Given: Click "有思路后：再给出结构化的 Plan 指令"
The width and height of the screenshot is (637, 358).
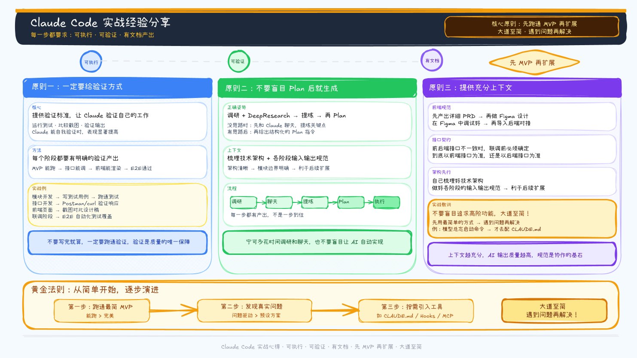Looking at the screenshot, I should [271, 132].
